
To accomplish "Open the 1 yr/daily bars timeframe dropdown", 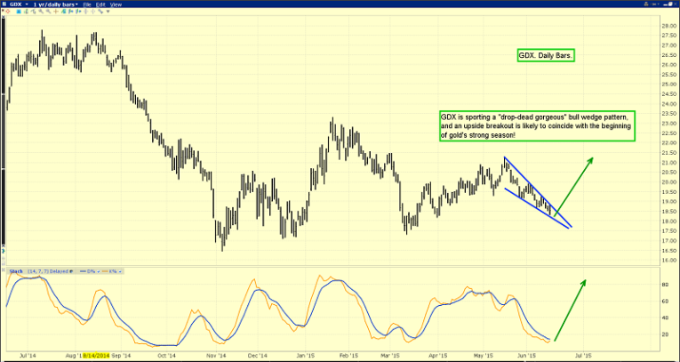I will [x=77, y=4].
